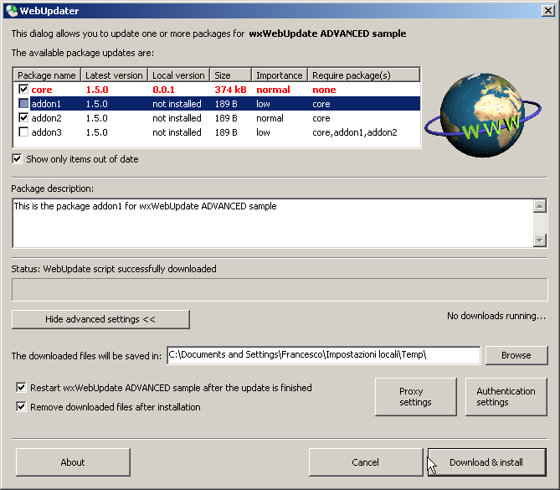This screenshot has width=560, height=490.
Task: Click the download folder path field
Action: click(323, 355)
